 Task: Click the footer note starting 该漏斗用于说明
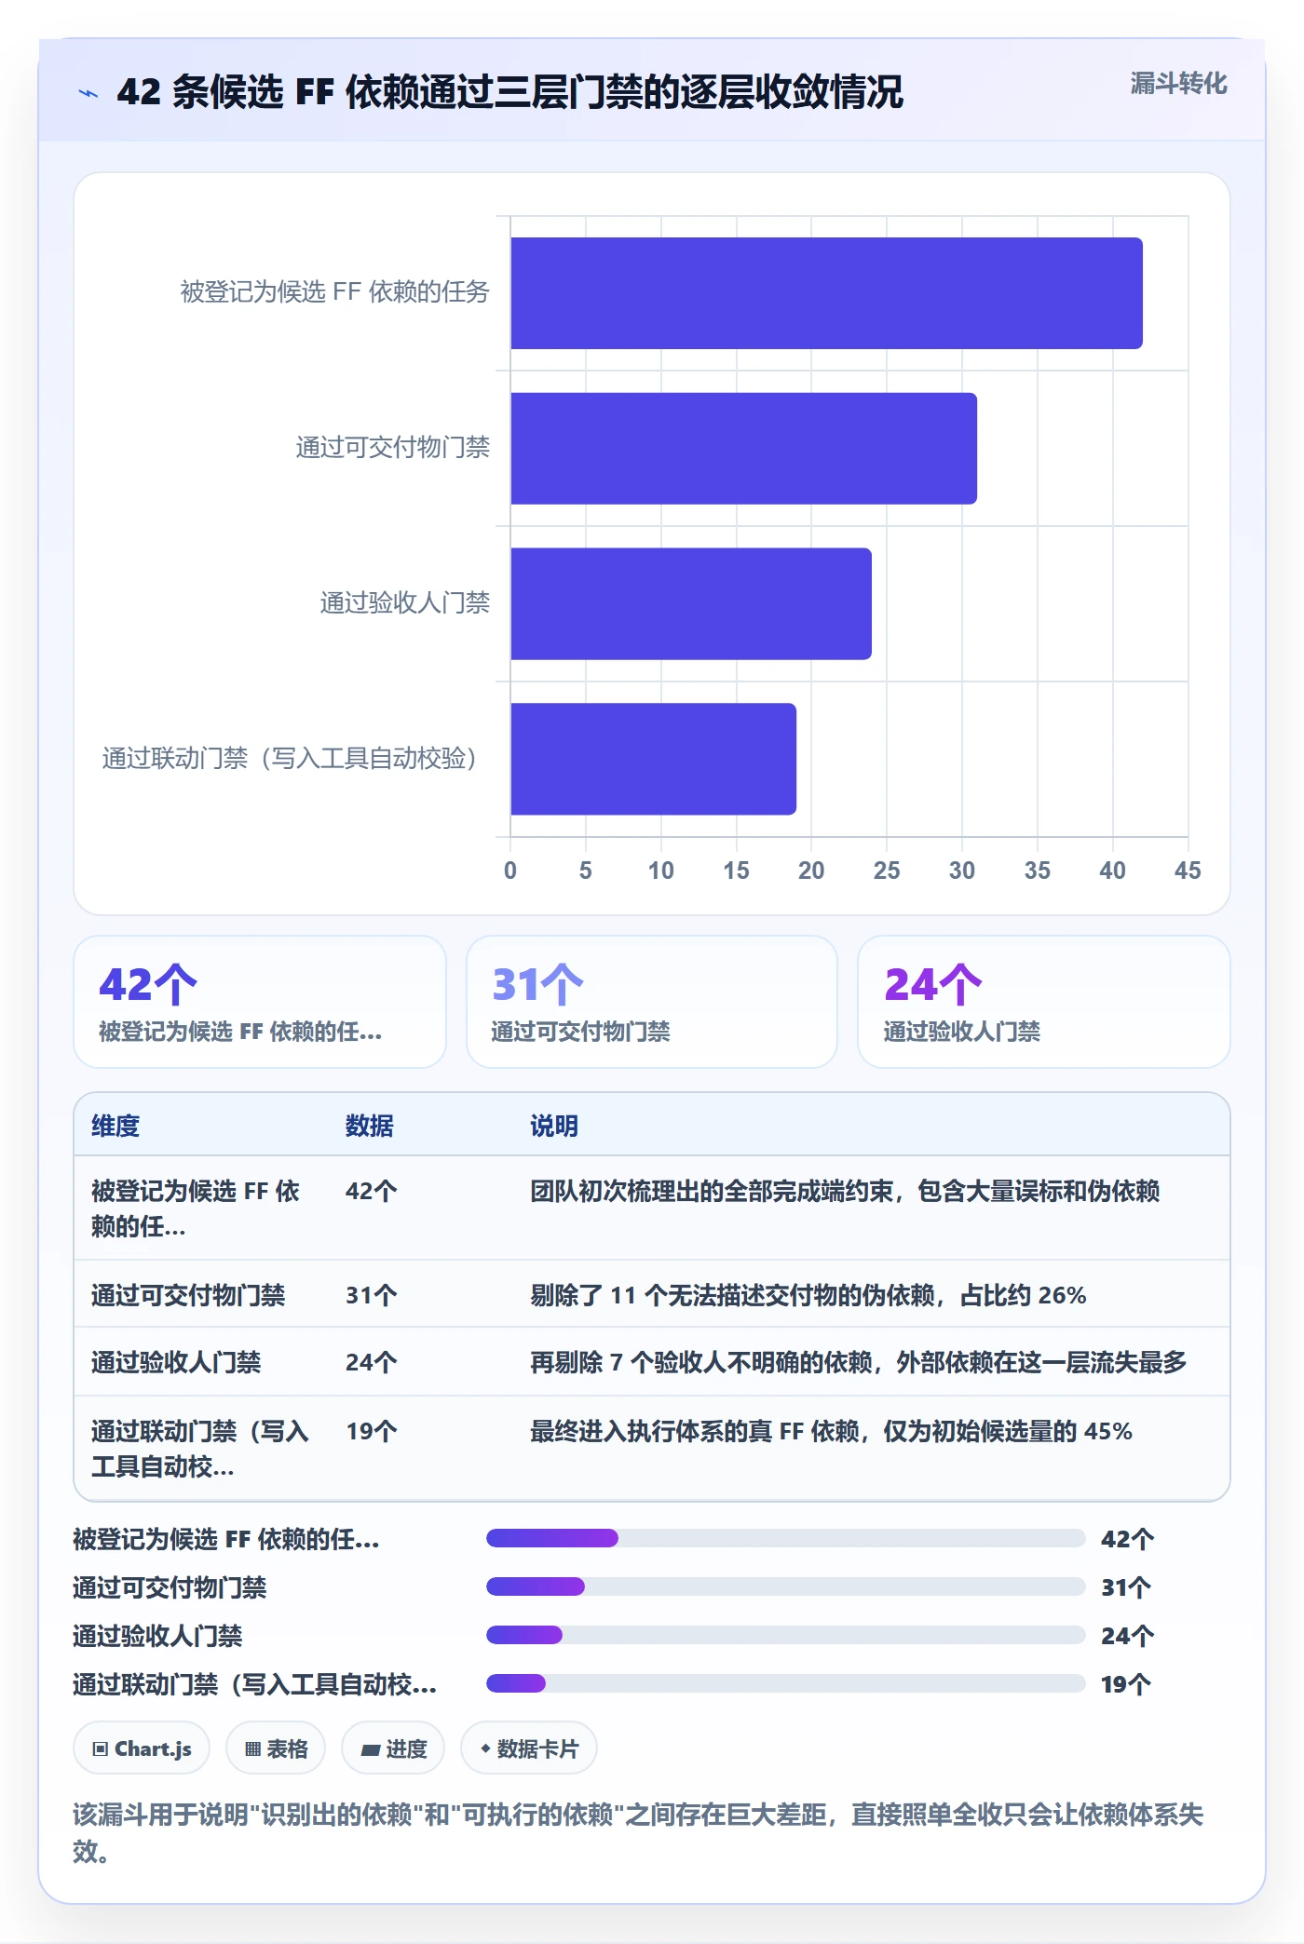[638, 1832]
